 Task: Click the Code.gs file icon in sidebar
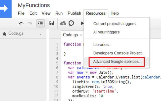(x=4, y=34)
